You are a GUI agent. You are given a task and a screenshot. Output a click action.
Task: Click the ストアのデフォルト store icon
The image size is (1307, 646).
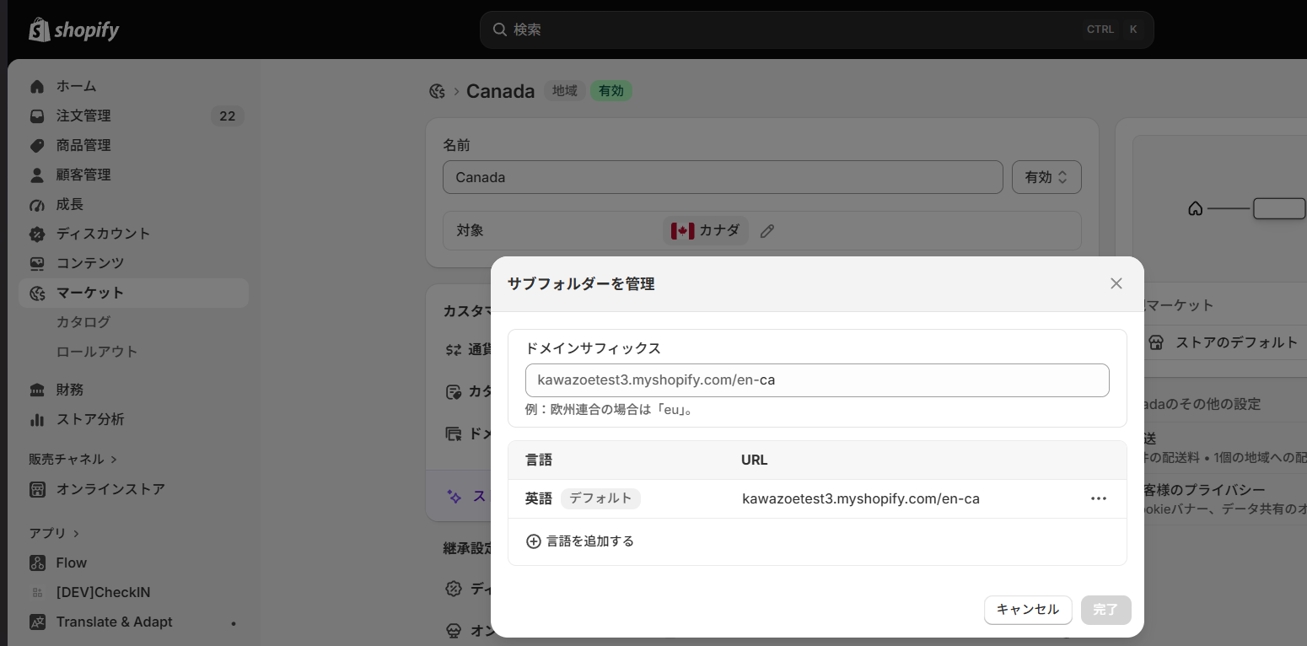(x=1156, y=342)
